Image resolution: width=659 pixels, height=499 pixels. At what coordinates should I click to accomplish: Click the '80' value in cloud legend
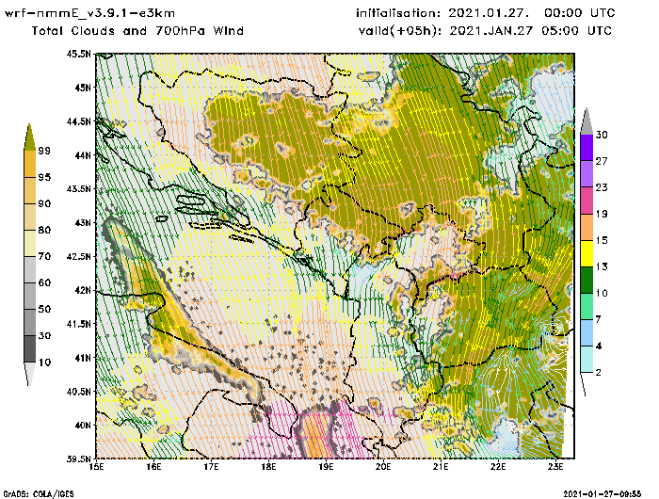point(44,231)
